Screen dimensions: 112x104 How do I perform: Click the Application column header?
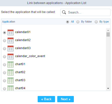coord(9,22)
